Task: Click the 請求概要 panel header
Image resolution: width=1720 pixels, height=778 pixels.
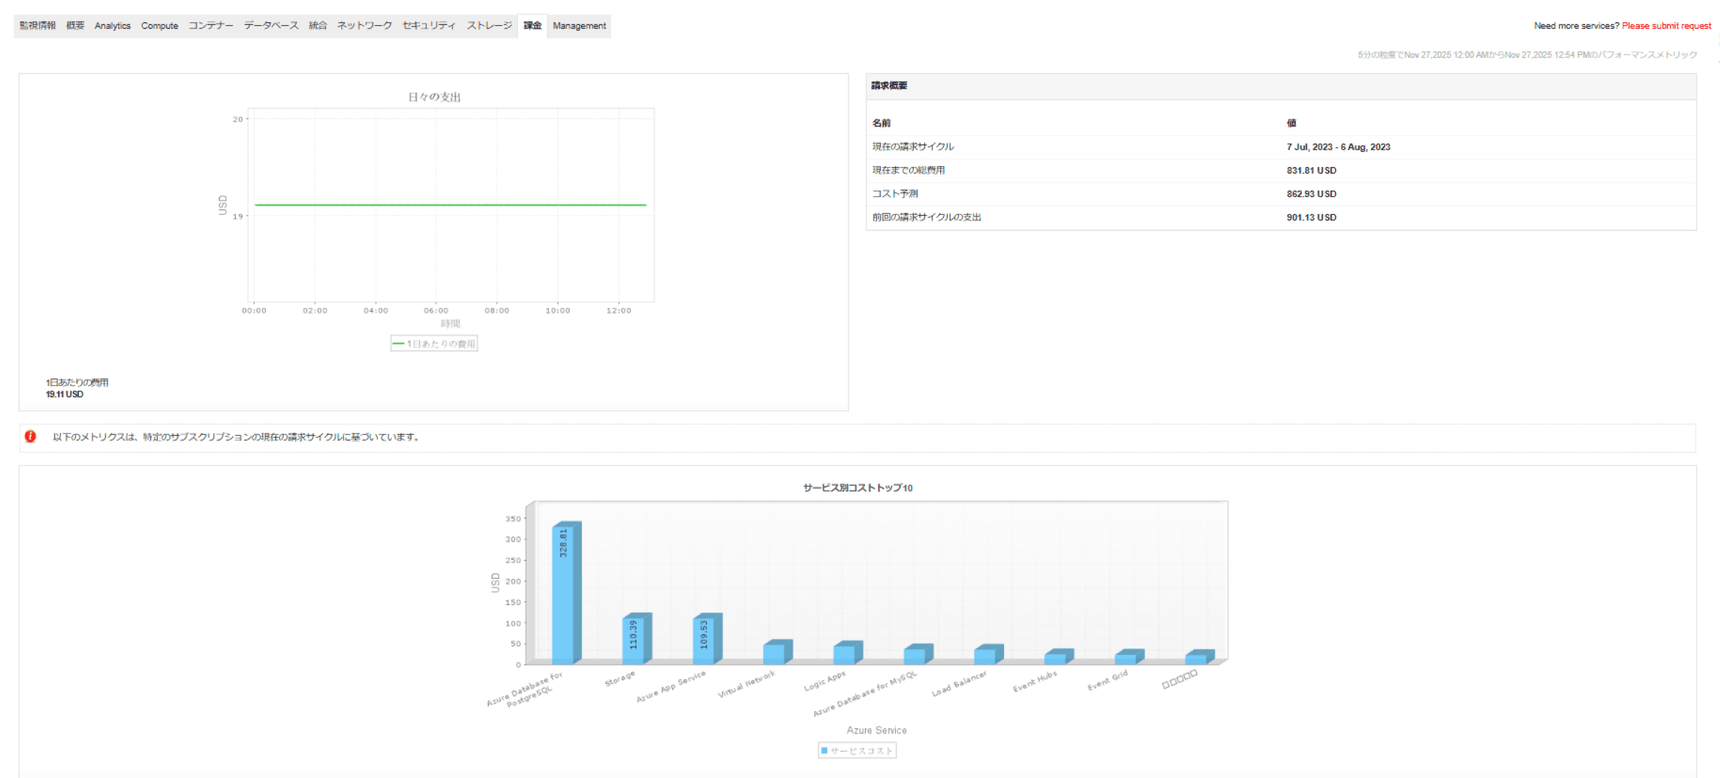Action: [1281, 86]
